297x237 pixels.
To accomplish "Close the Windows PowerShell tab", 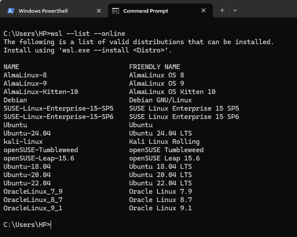I will tap(99, 11).
